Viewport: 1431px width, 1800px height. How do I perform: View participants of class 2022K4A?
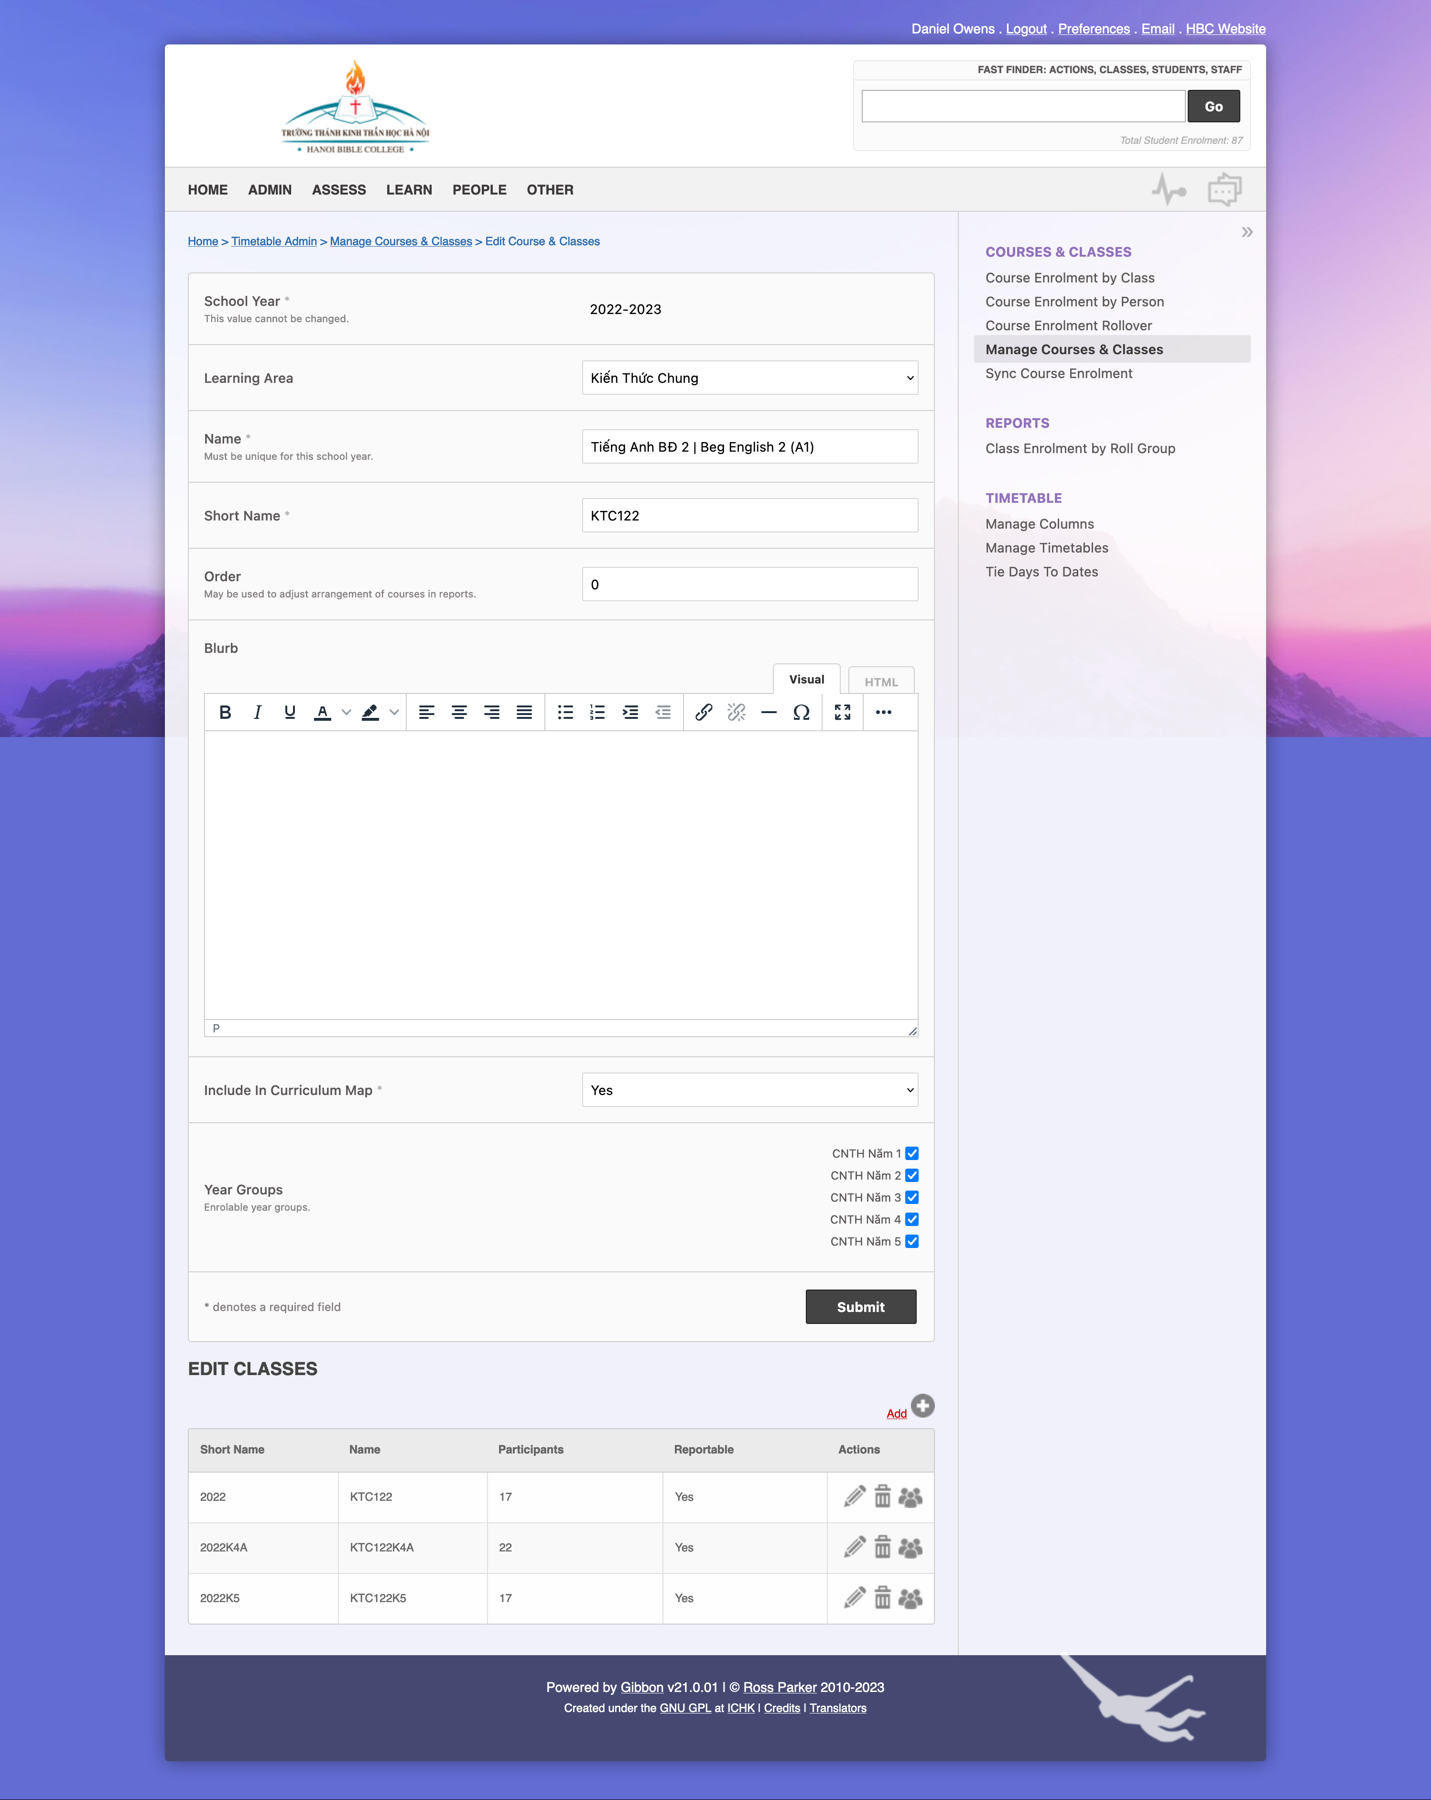[910, 1547]
